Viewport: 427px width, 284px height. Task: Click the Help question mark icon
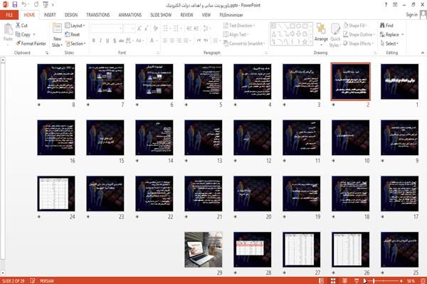point(386,5)
